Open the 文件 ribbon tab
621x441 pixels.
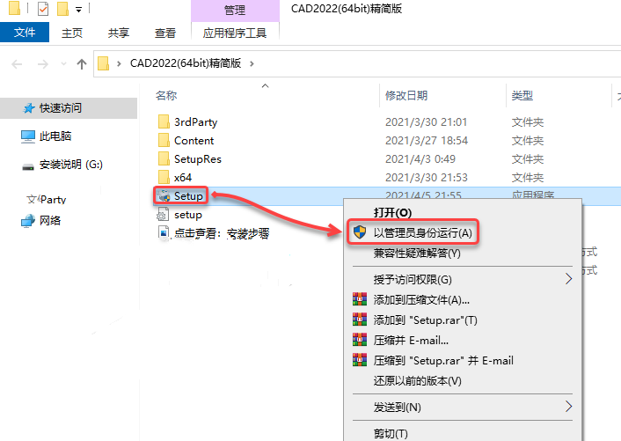(x=25, y=32)
